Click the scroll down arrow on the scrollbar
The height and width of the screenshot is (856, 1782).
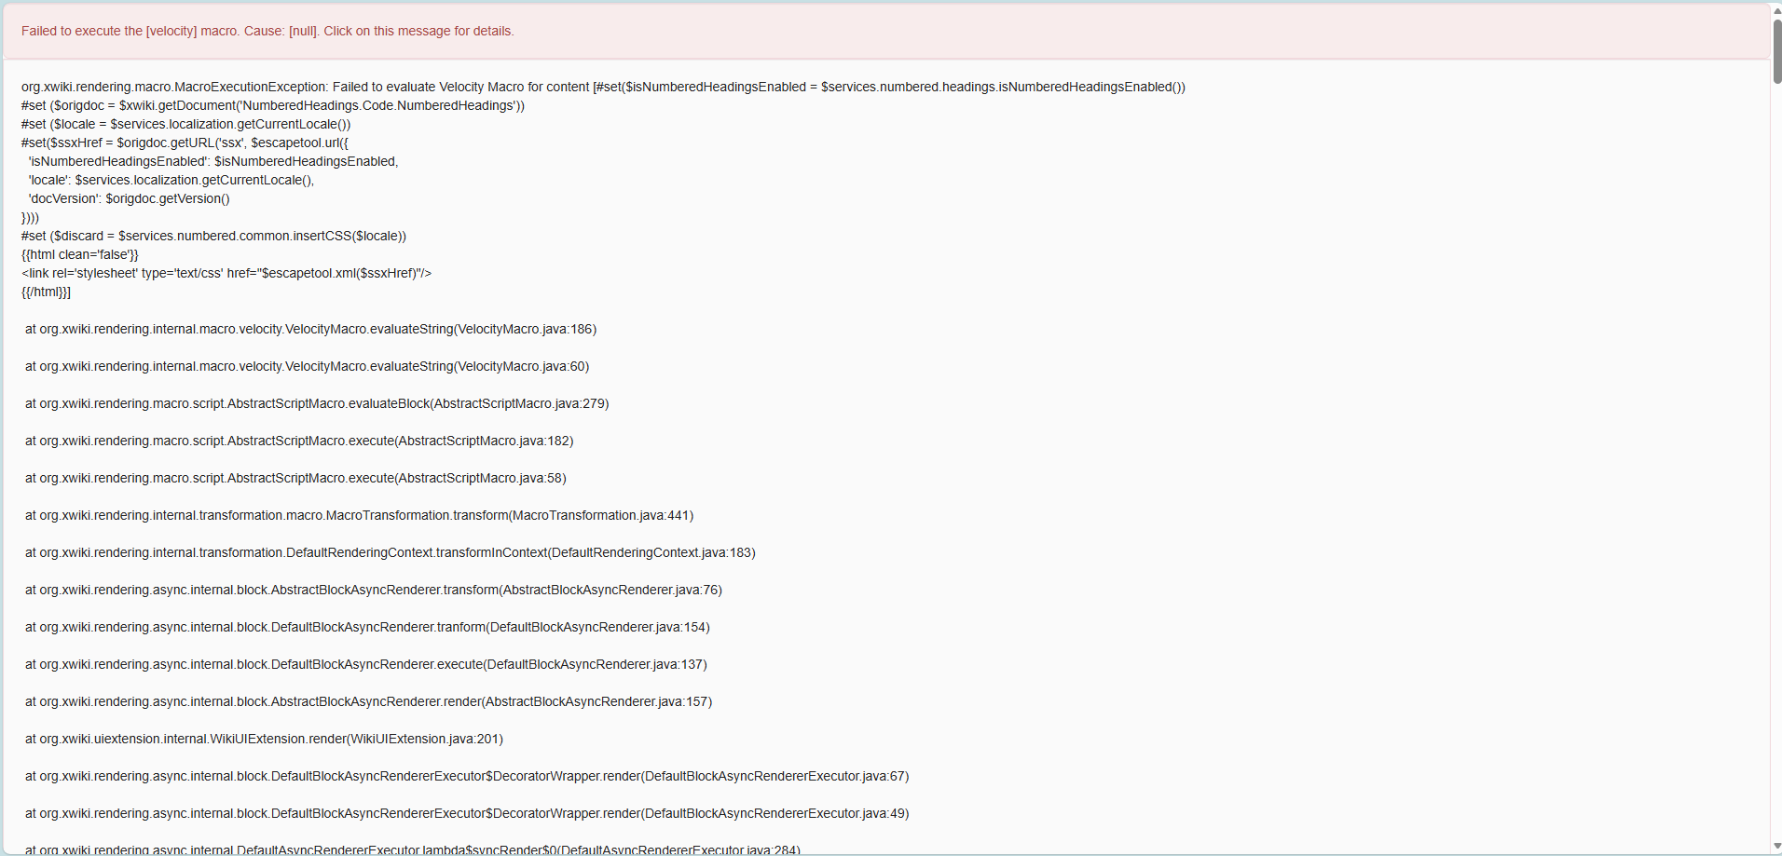point(1776,847)
